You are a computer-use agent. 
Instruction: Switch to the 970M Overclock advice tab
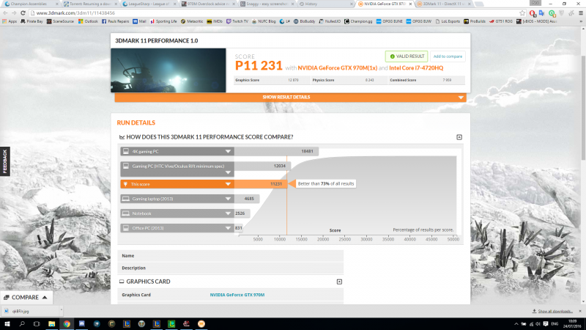coord(208,4)
